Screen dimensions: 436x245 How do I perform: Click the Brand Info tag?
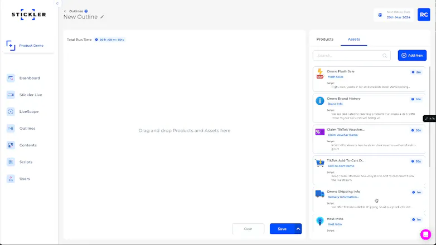(335, 104)
